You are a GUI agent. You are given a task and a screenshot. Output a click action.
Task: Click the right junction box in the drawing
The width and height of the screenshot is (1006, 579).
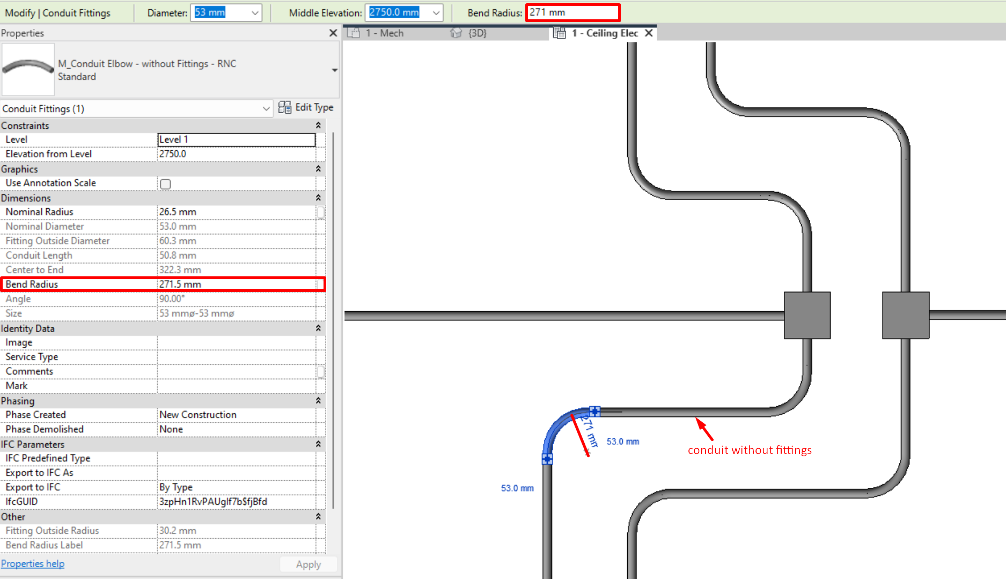click(x=906, y=315)
